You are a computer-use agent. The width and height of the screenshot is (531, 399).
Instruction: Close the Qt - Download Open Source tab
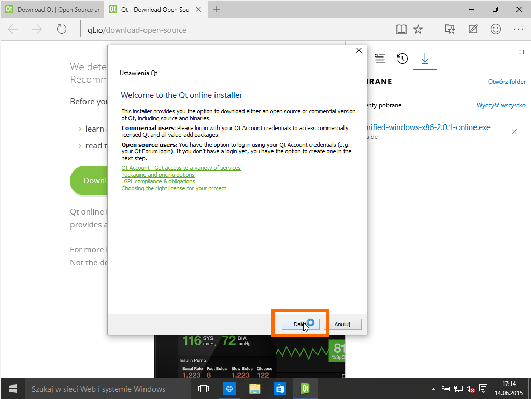[198, 9]
